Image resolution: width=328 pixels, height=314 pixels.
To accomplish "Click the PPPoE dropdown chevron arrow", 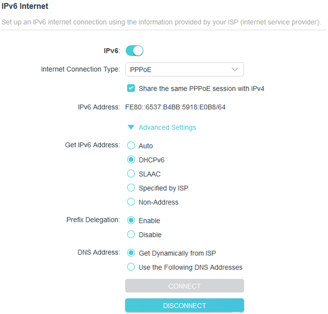I will coord(235,69).
